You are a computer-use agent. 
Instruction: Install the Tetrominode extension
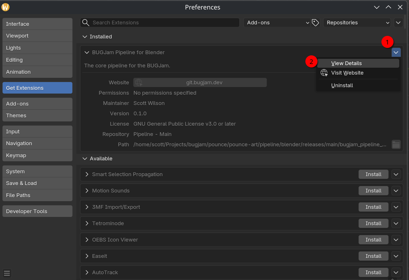point(373,223)
